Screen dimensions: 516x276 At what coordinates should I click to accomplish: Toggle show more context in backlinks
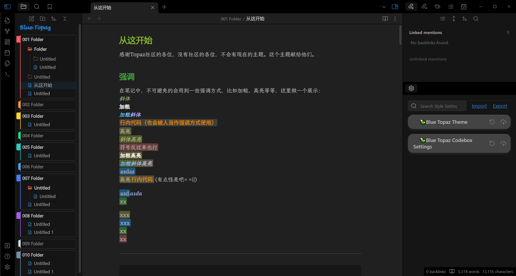454,18
